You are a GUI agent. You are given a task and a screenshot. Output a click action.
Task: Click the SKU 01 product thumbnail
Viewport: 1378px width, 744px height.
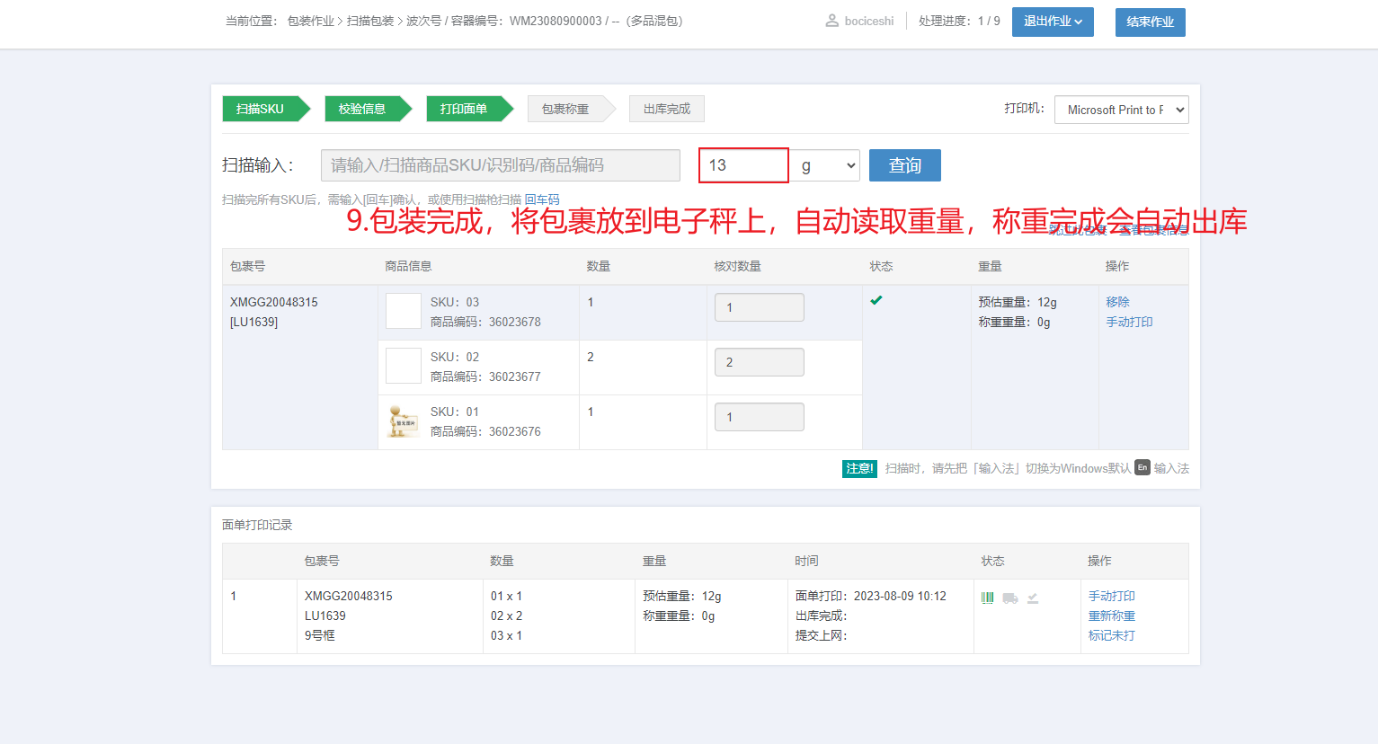click(404, 421)
